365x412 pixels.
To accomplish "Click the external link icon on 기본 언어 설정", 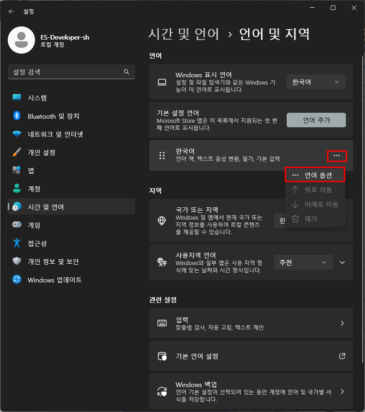I will tap(342, 356).
